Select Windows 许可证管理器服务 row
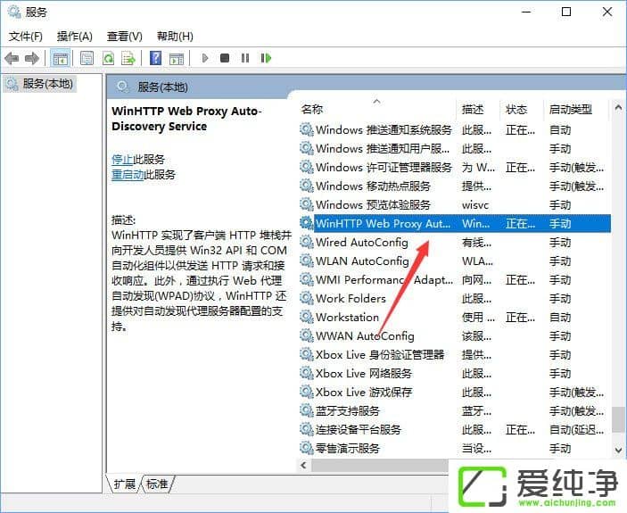The image size is (627, 513). point(455,168)
